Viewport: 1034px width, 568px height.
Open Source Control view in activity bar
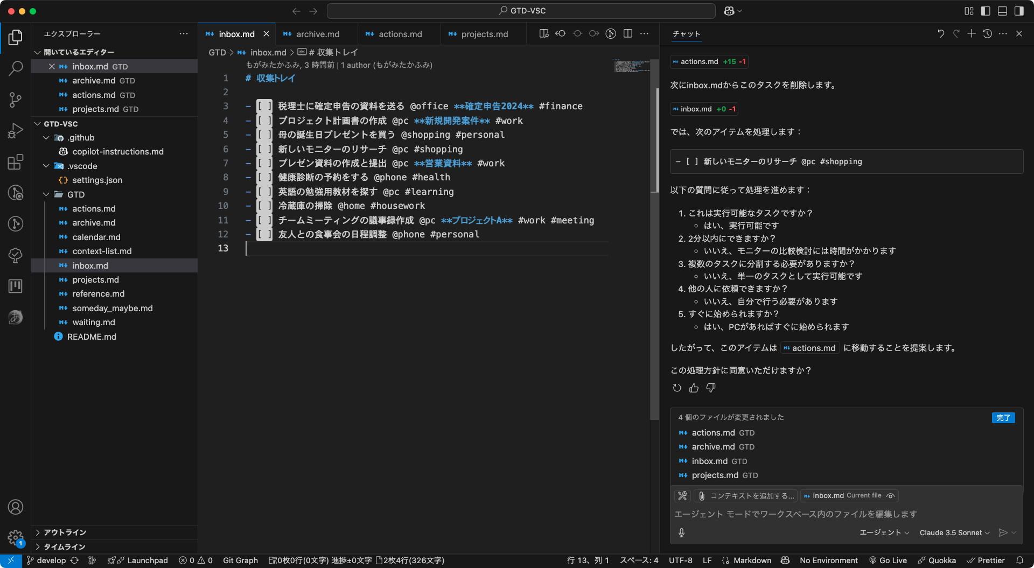(x=16, y=100)
